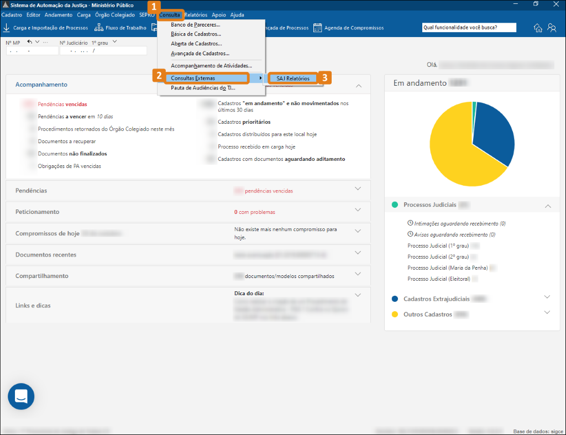Viewport: 566px width, 435px height.
Task: Collapse the Acompanhamento panel
Action: point(358,86)
